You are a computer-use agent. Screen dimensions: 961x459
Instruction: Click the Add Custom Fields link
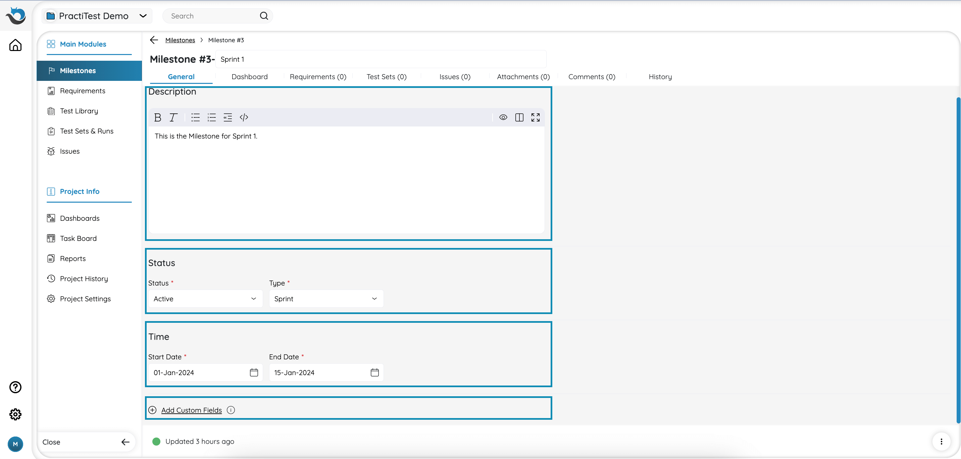[191, 410]
